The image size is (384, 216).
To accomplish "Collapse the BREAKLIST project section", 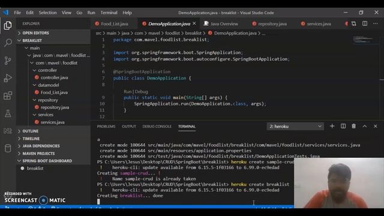I will pos(53,40).
